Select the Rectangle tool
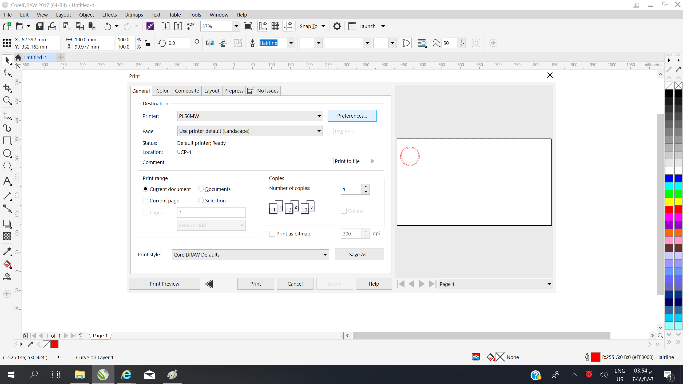Screen dimensions: 683x384 (7, 141)
